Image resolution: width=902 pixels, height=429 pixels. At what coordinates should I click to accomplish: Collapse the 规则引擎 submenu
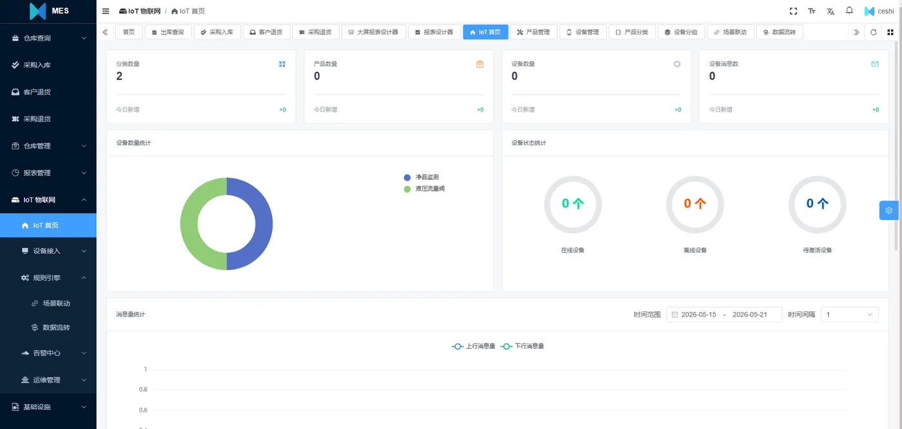pyautogui.click(x=48, y=278)
